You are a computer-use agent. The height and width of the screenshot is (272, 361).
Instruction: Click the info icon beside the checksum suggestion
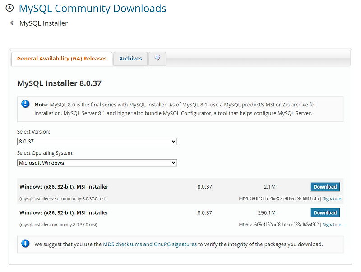(25, 244)
